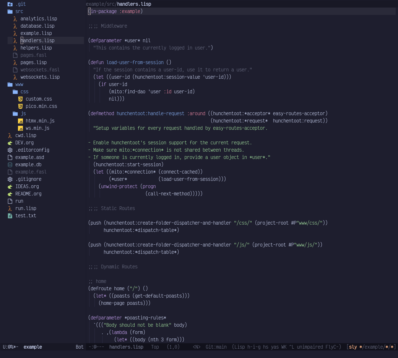Viewport: 398px width, 358px height.
Task: Open example.asd file
Action: pos(30,157)
